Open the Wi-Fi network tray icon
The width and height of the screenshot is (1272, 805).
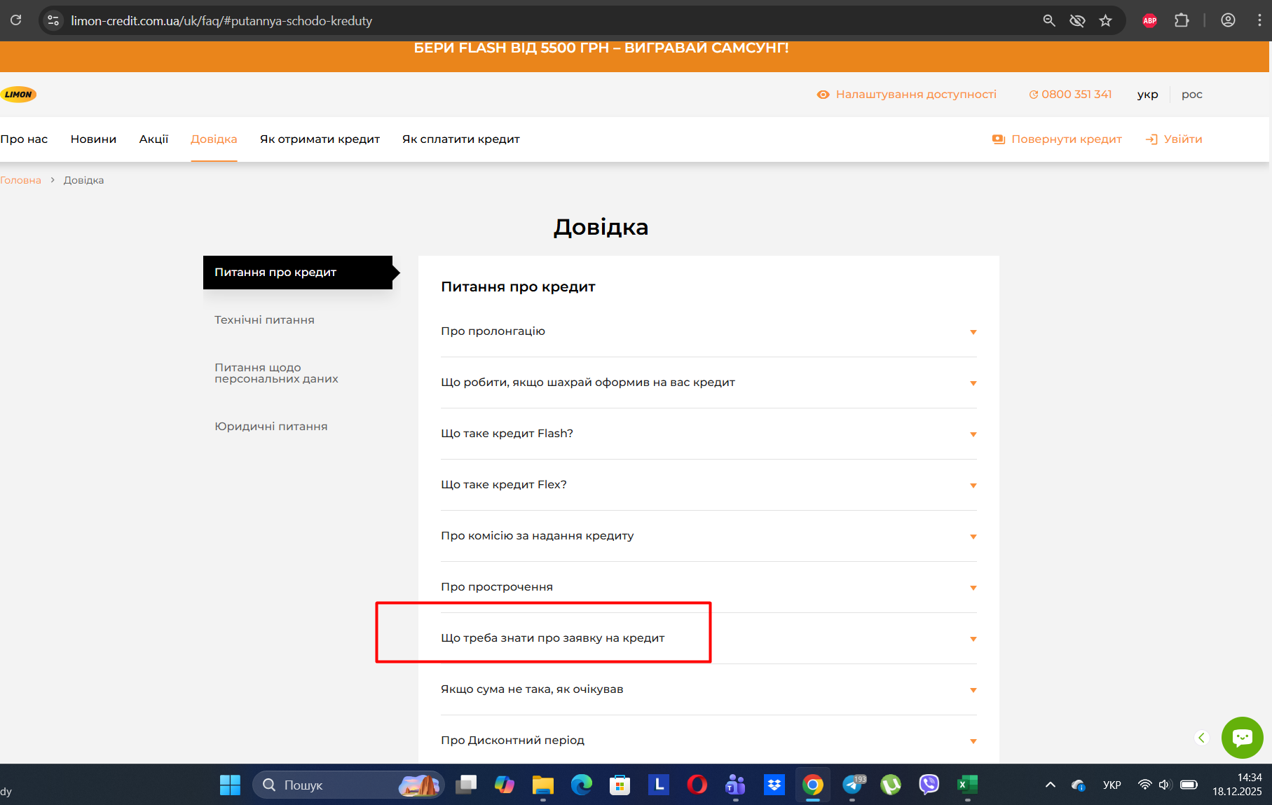click(1144, 785)
